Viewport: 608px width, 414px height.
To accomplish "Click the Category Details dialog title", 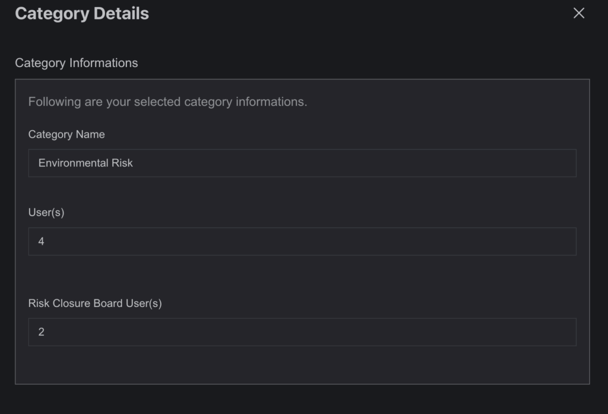I will [82, 14].
